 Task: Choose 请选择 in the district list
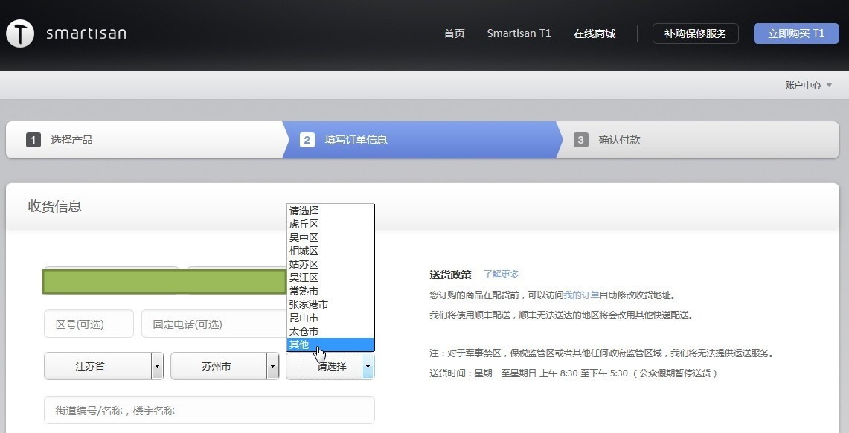330,211
